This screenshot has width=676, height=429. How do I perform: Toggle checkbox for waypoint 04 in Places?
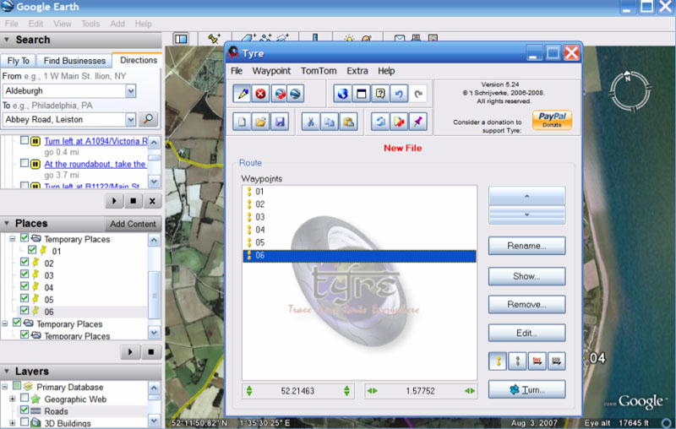click(x=25, y=286)
